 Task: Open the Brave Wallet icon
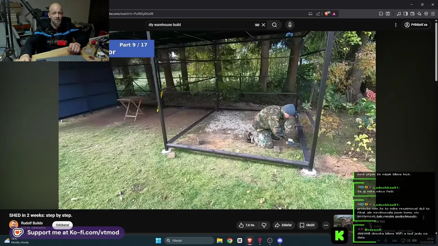412,14
